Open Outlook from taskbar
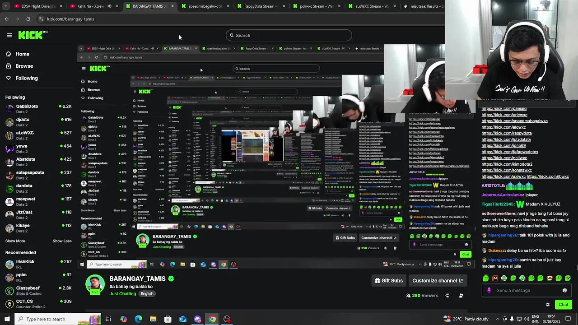This screenshot has width=578, height=325. (x=182, y=319)
